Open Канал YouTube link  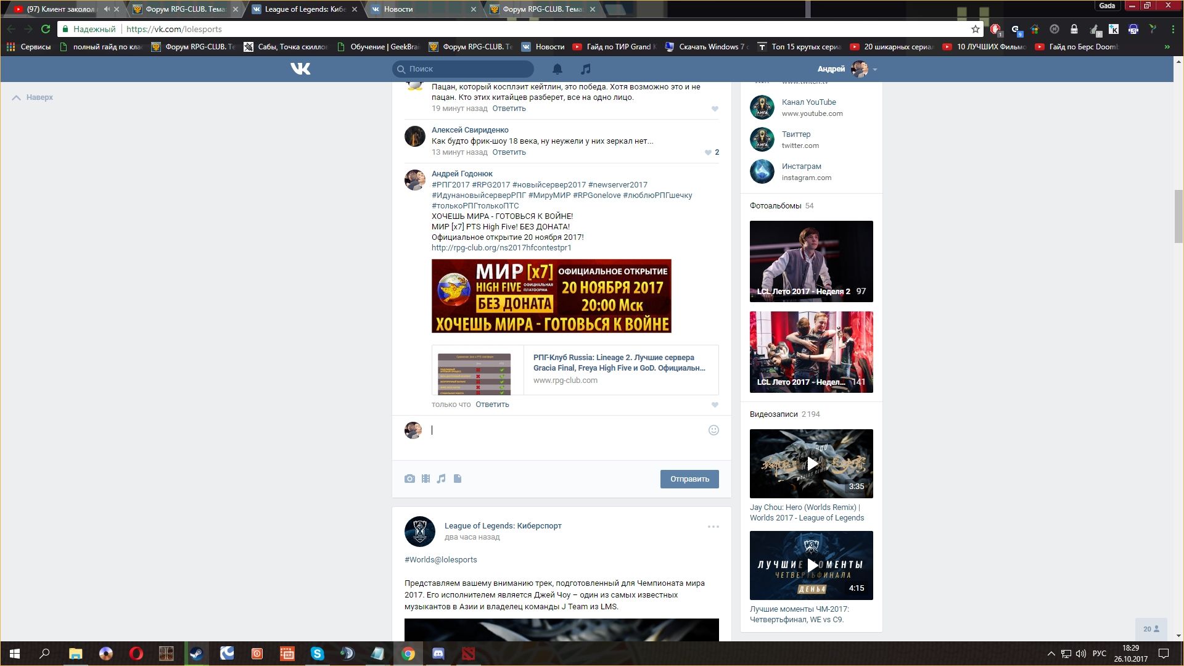808,102
